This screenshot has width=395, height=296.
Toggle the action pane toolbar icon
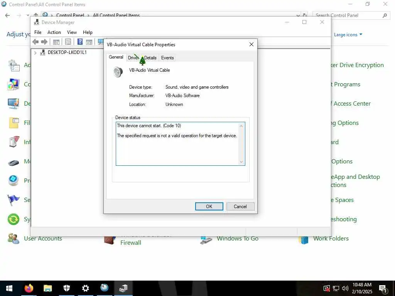(89, 42)
